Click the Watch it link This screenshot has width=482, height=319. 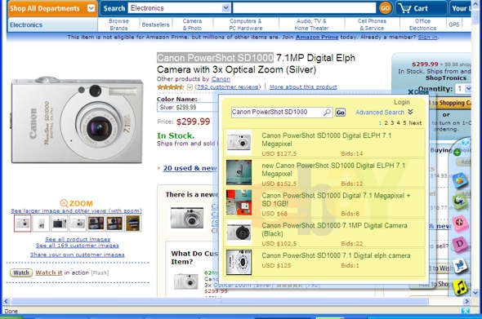[48, 272]
